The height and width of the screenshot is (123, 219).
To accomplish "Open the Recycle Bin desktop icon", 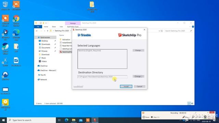I will [x=5, y=5].
